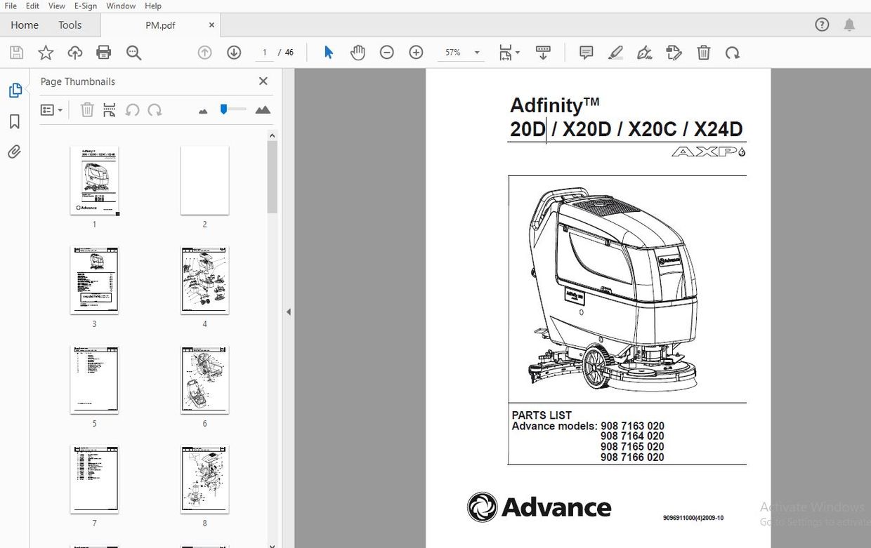
Task: Open the thumbnail options dropdown menu
Action: pos(51,109)
